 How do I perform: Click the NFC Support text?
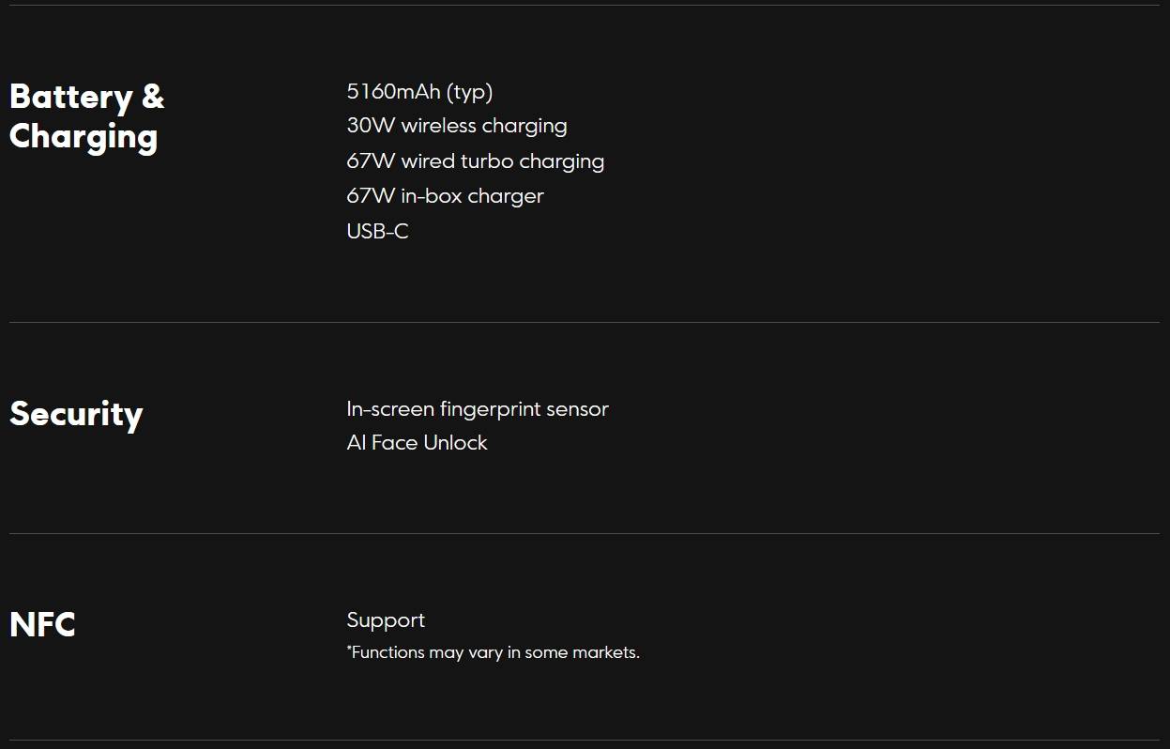click(x=386, y=620)
